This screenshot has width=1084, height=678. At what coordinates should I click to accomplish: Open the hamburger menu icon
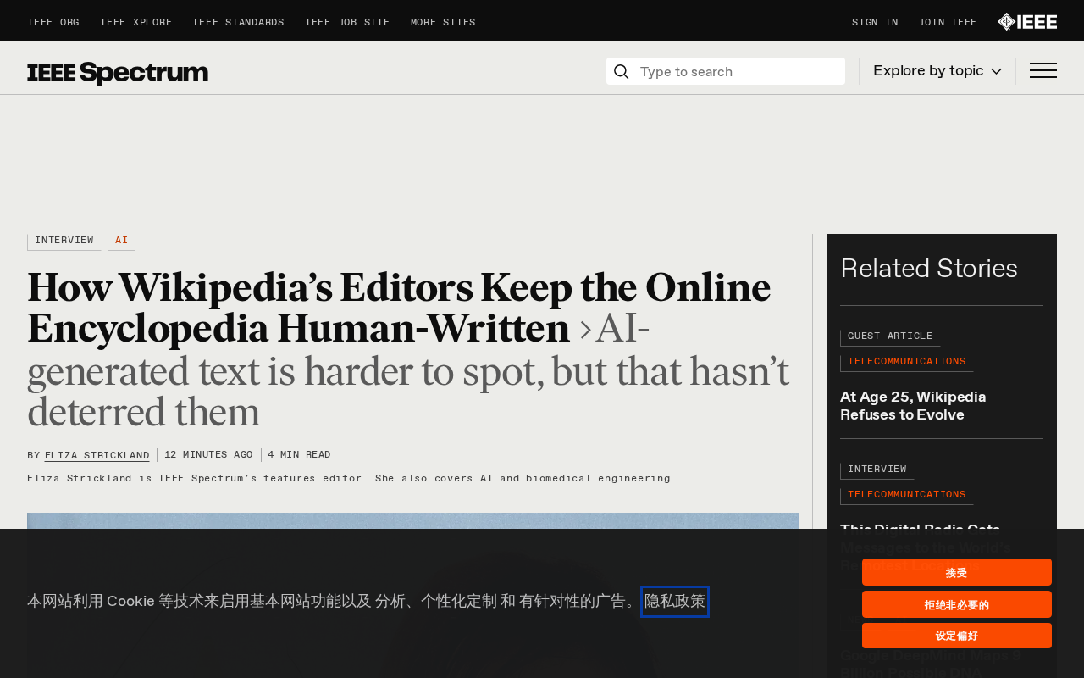coord(1043,70)
